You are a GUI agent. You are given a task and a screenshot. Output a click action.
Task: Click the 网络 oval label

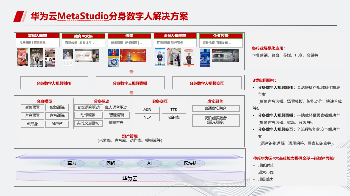[x=111, y=163]
